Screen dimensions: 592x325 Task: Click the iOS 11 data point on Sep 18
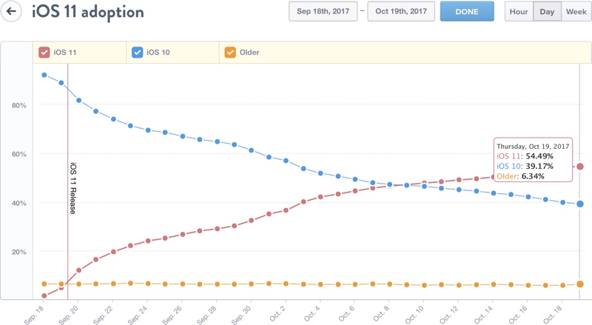pos(44,295)
